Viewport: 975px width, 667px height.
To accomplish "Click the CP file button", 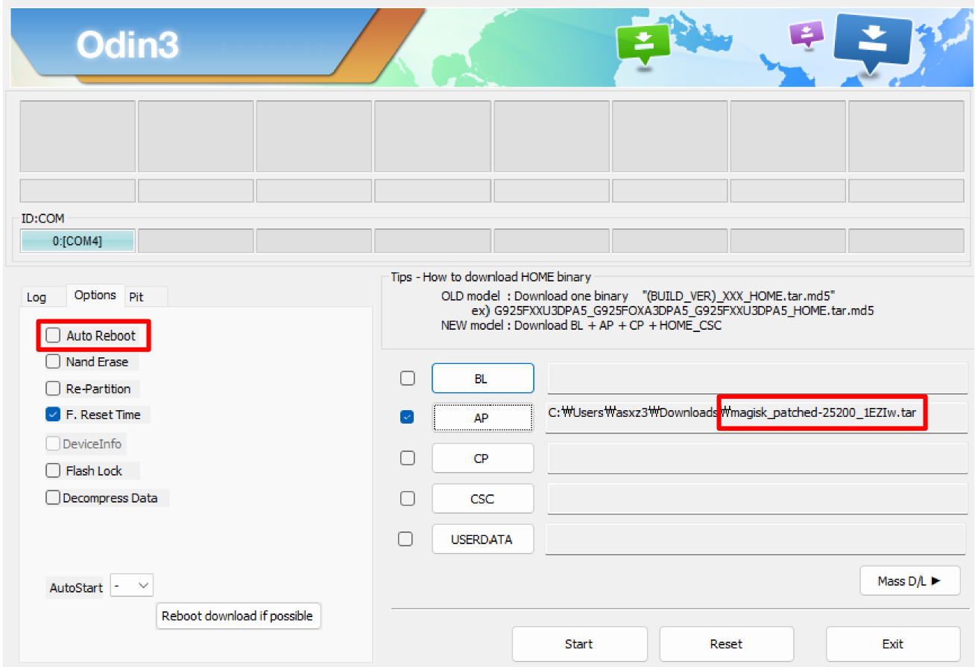I will point(482,458).
